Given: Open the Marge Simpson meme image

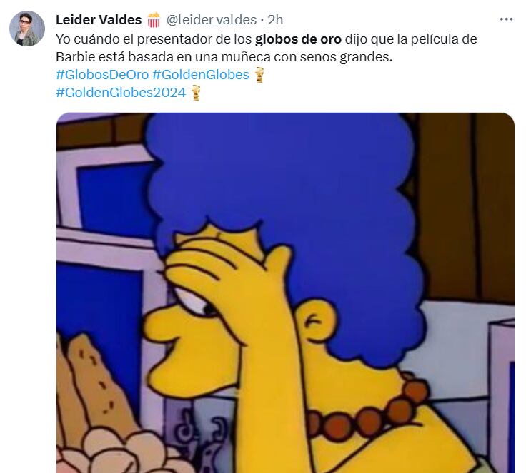Looking at the screenshot, I should pyautogui.click(x=285, y=293).
